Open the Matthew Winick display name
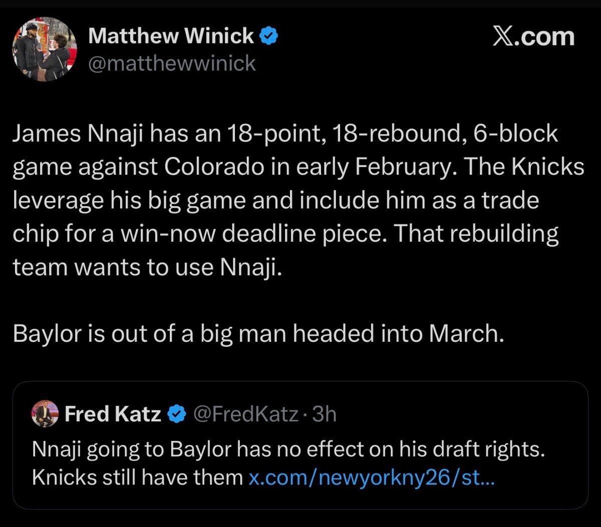The image size is (601, 527). tap(171, 36)
